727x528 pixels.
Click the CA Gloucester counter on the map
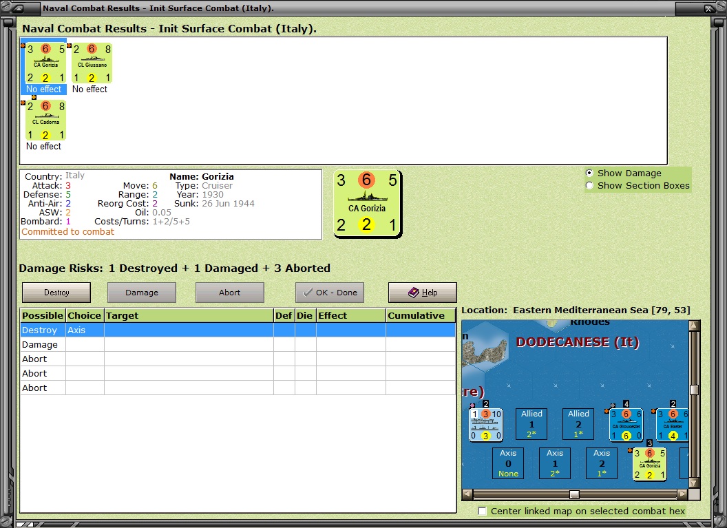[x=626, y=425]
